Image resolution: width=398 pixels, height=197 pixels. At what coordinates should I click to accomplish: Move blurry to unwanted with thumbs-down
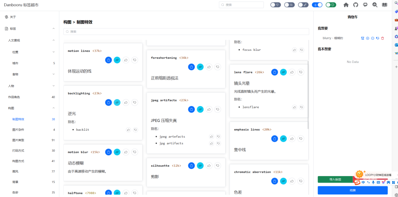(x=378, y=38)
